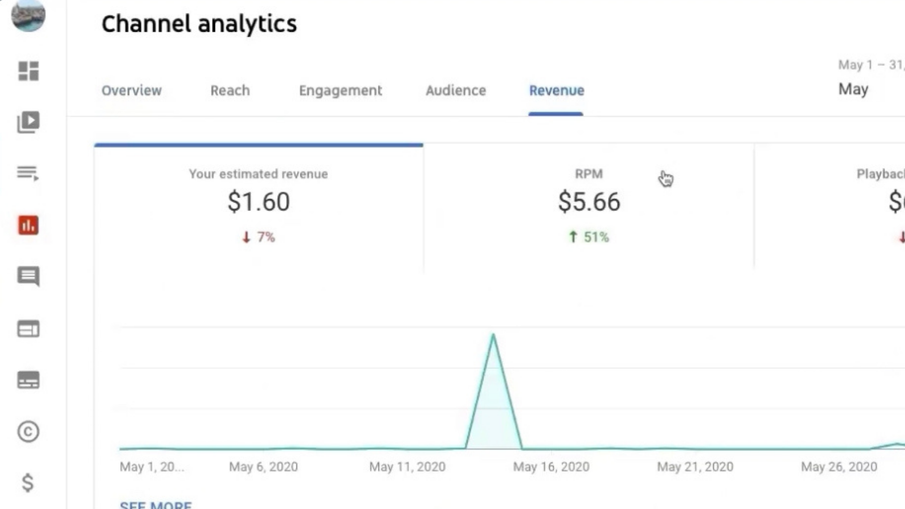Switch to the Audience tab
This screenshot has height=509, width=905.
[455, 90]
